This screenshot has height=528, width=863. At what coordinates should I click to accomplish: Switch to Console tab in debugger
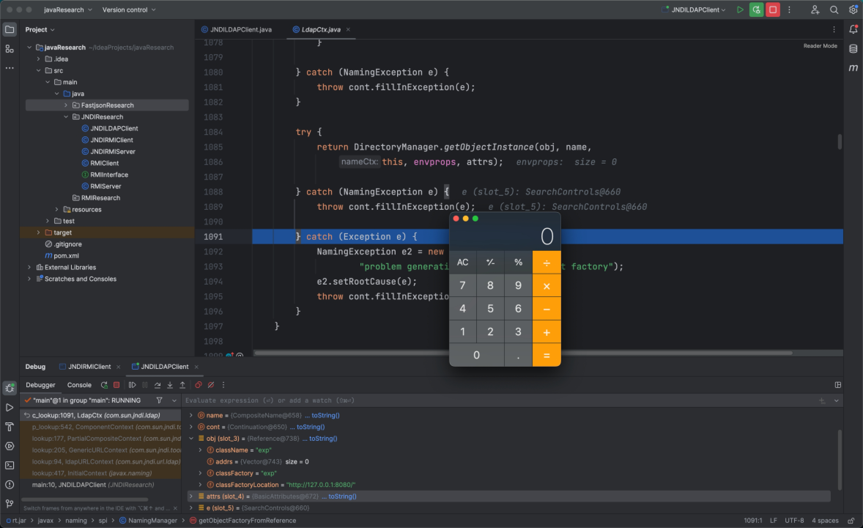79,385
